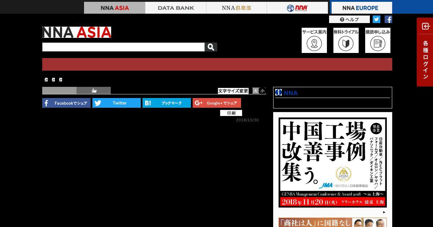Viewport: 433px width, 227px height.
Task: Select the ship icon article tab
Action: point(94,90)
